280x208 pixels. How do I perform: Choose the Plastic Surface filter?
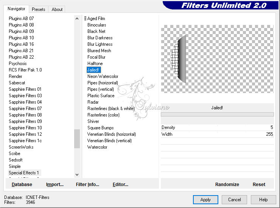tap(101, 96)
